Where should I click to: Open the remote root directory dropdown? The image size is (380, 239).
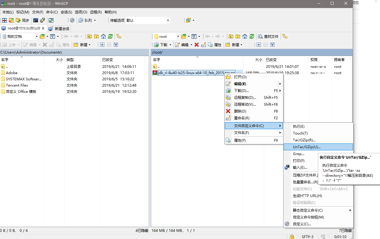pos(178,36)
